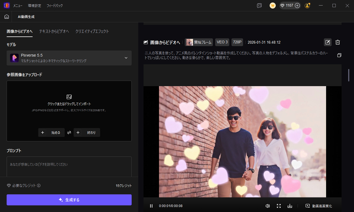Viewport: 354px width, 212px height.
Task: Go to home via the house icon
Action: pyautogui.click(x=7, y=16)
